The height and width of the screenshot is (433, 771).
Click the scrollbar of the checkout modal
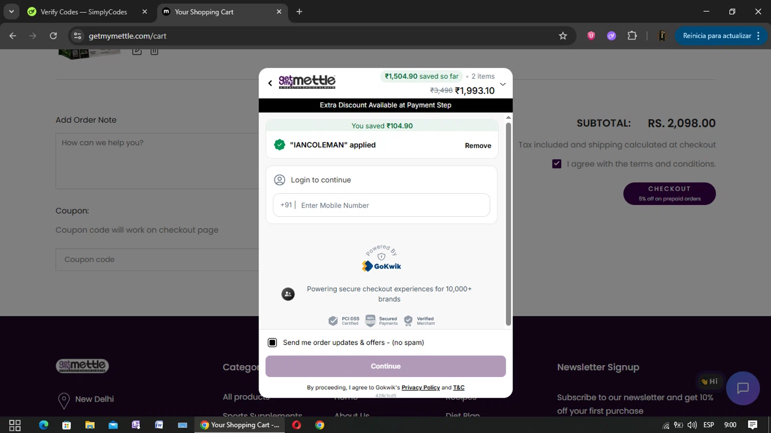click(x=508, y=223)
